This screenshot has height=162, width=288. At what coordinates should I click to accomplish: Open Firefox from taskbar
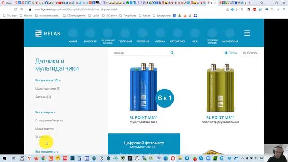click(36, 158)
